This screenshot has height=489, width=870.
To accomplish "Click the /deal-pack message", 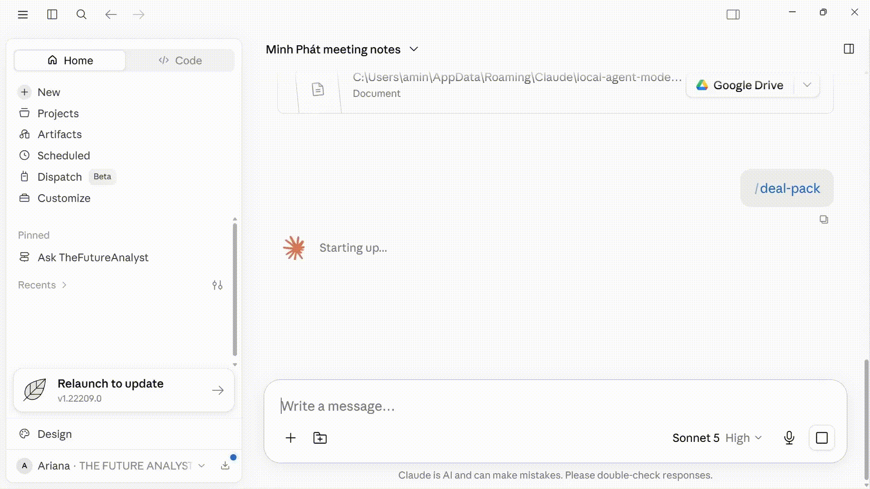I will [787, 188].
